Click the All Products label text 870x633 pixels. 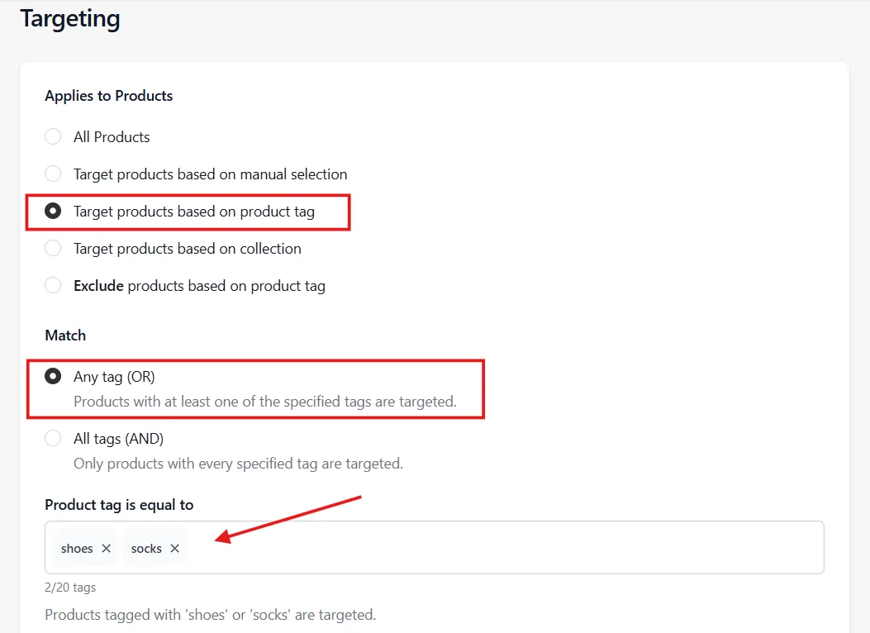tap(112, 137)
